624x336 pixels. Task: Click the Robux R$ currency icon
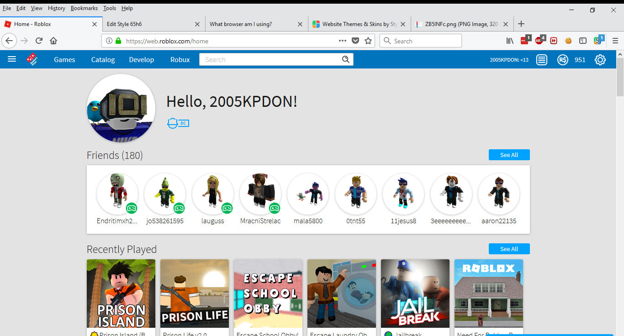click(x=563, y=59)
